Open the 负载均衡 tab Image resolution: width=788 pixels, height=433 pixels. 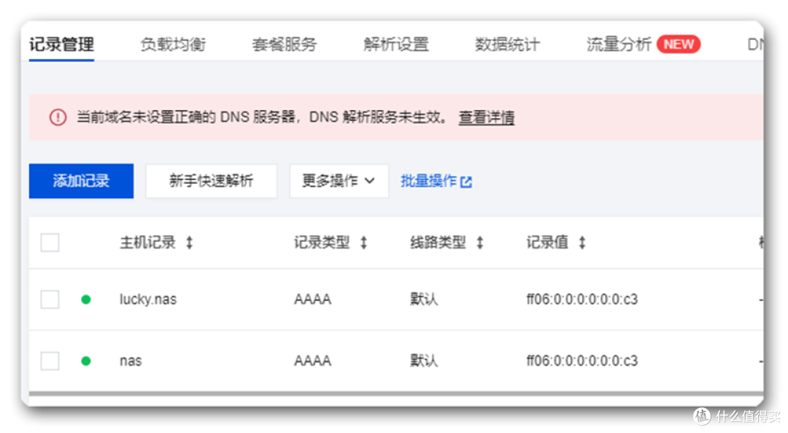[173, 44]
